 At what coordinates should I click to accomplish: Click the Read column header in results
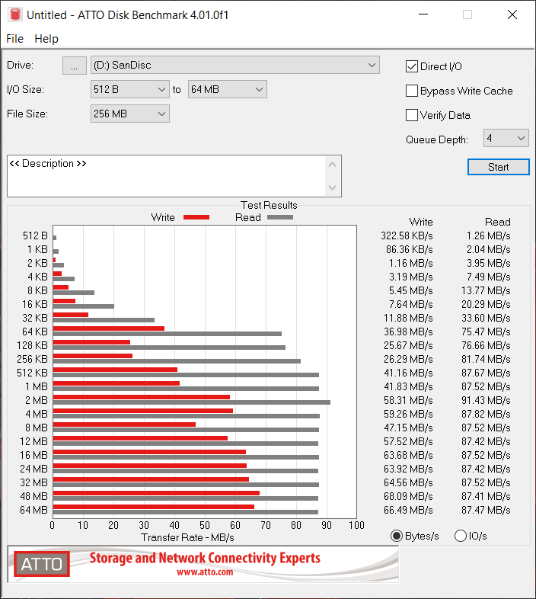coord(497,222)
